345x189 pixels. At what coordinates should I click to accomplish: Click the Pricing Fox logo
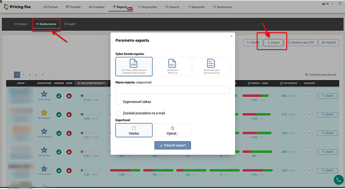pos(17,7)
